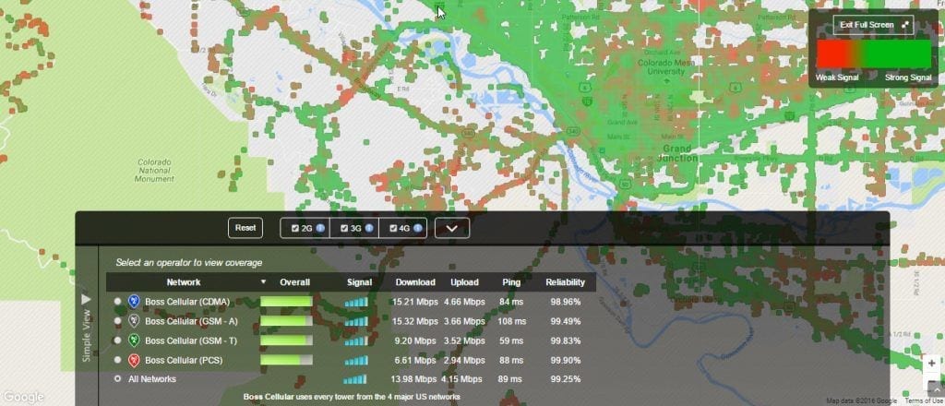Sort by the Signal column header
The height and width of the screenshot is (406, 945).
tap(360, 282)
